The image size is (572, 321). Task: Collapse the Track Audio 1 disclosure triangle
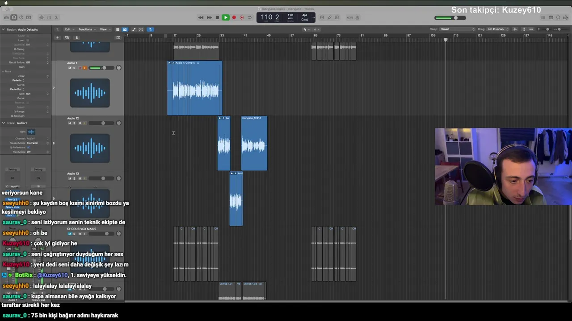click(3, 123)
